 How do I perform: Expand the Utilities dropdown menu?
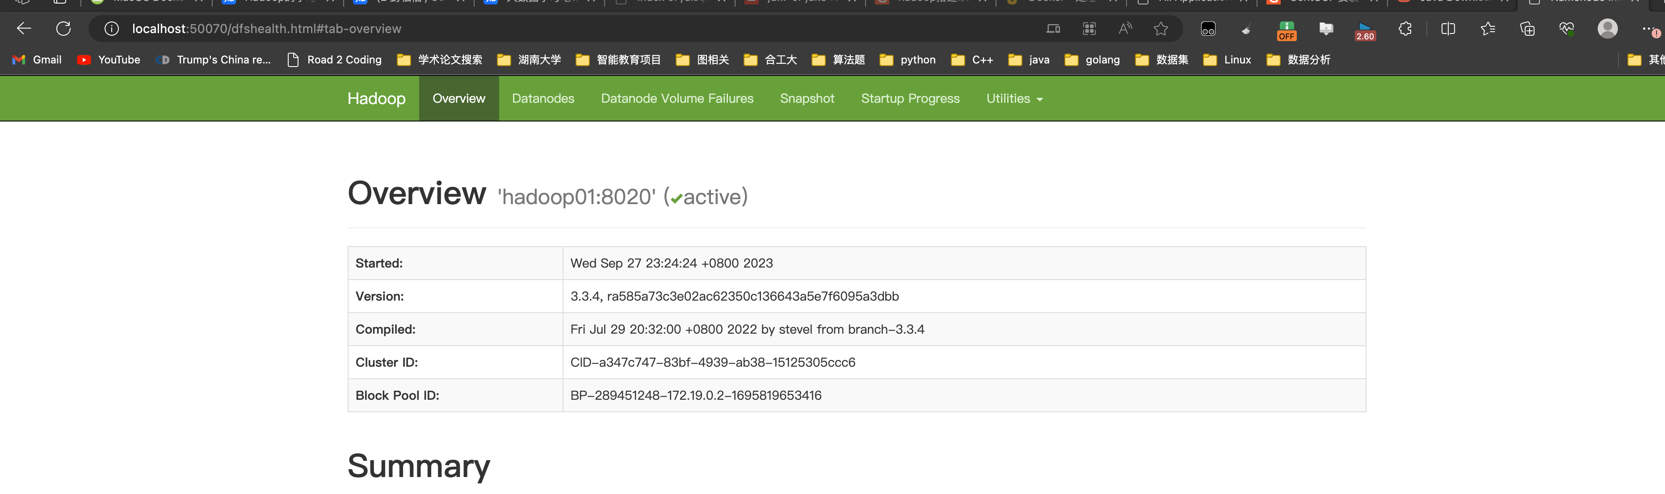(1013, 99)
